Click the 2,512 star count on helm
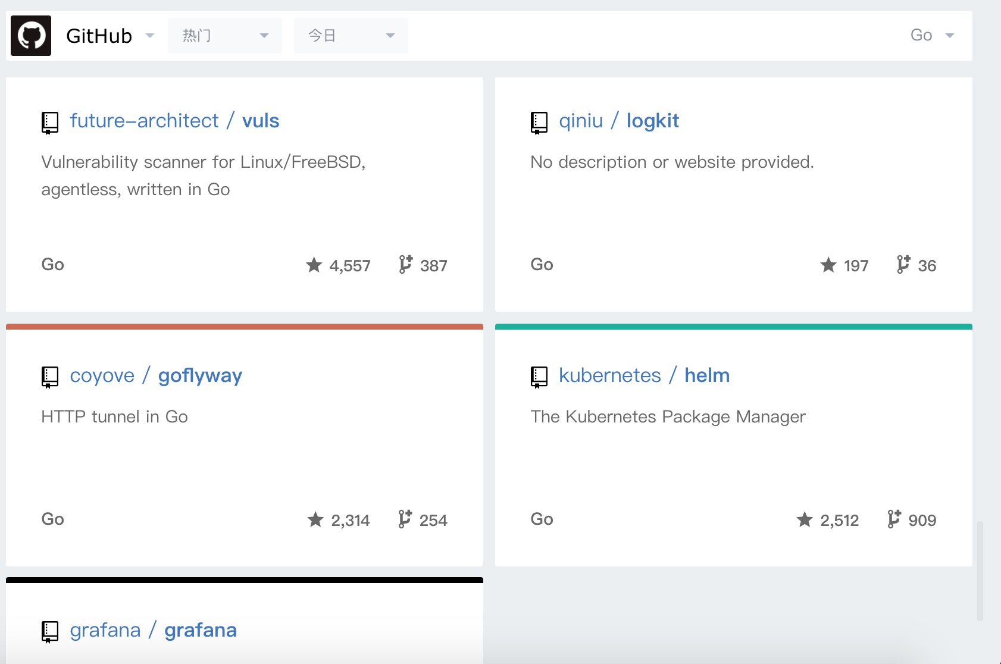This screenshot has width=1001, height=664. pyautogui.click(x=840, y=521)
